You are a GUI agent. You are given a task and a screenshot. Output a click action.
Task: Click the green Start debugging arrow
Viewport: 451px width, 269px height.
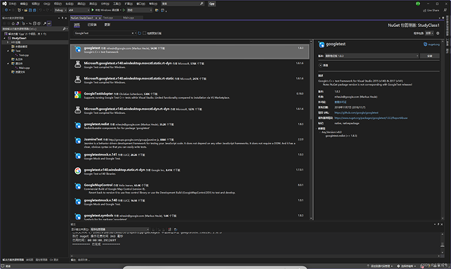click(x=93, y=10)
